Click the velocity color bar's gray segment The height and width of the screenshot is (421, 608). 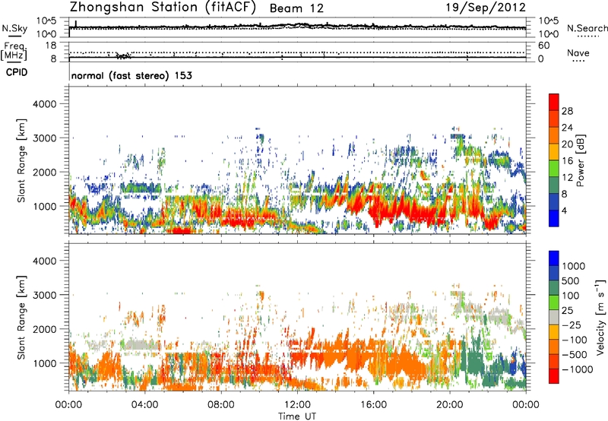[x=554, y=318]
